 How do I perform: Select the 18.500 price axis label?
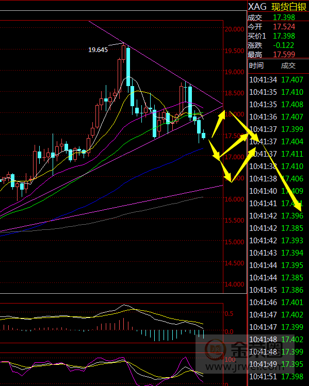(234, 93)
